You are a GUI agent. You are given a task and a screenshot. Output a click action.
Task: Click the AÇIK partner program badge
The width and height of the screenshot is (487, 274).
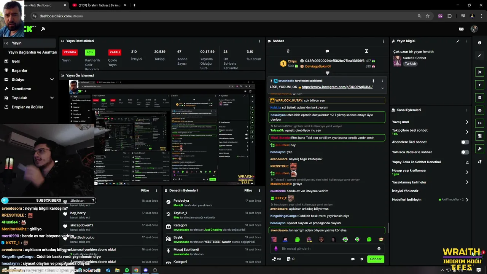pos(90,52)
